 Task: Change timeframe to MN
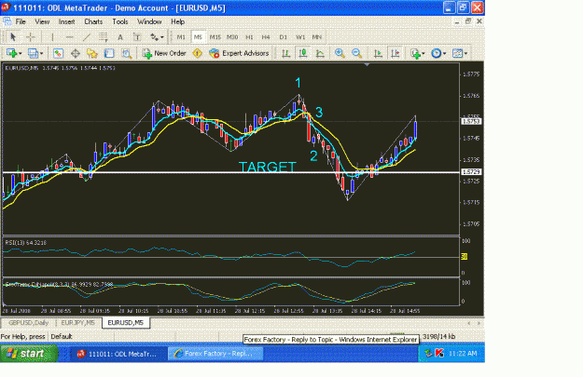(x=317, y=36)
